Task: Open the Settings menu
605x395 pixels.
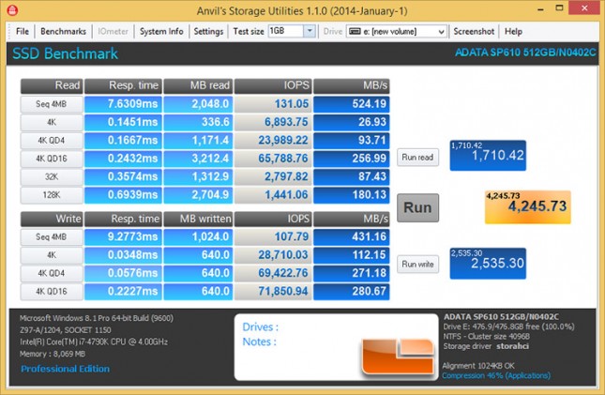Action: click(x=208, y=31)
